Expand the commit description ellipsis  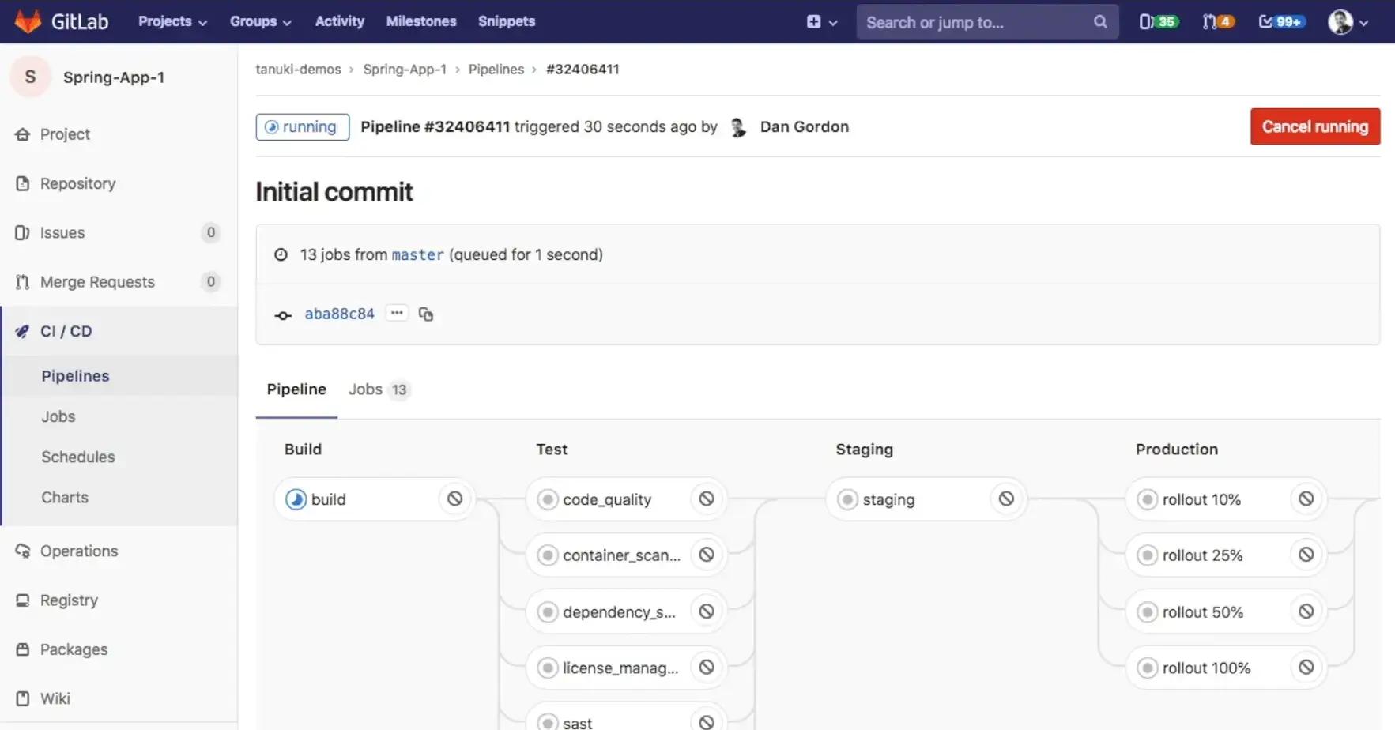click(397, 313)
